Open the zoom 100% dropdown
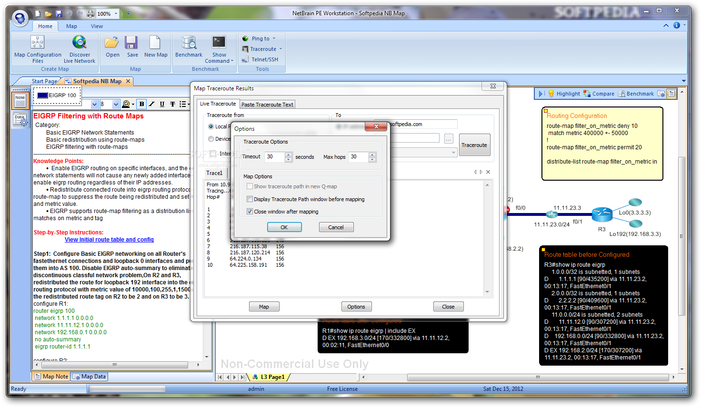 116,14
